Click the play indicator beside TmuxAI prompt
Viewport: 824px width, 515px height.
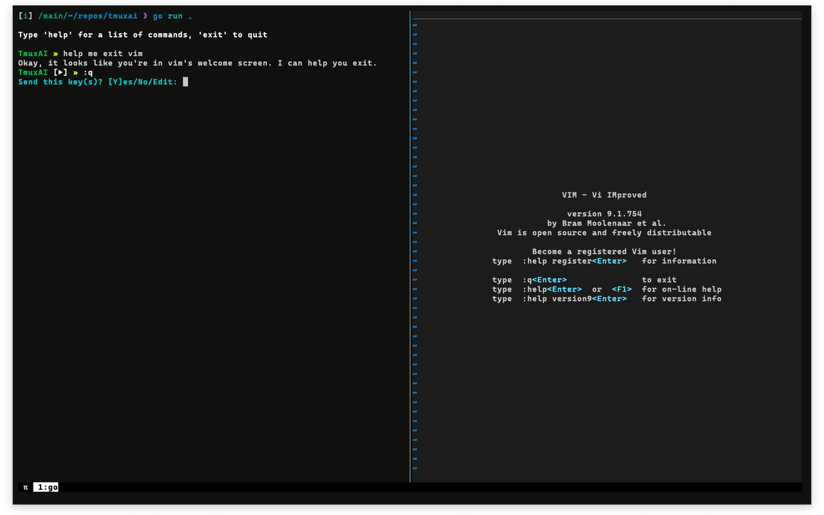pyautogui.click(x=60, y=72)
